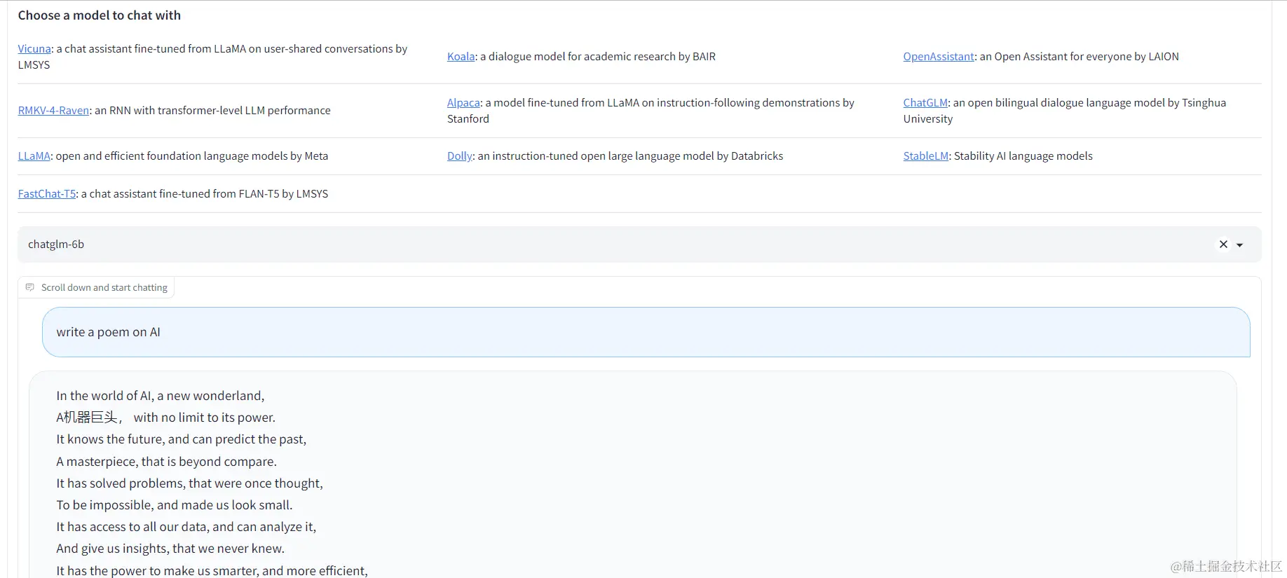The height and width of the screenshot is (578, 1287).
Task: Open the ChatGLM link
Action: point(925,103)
